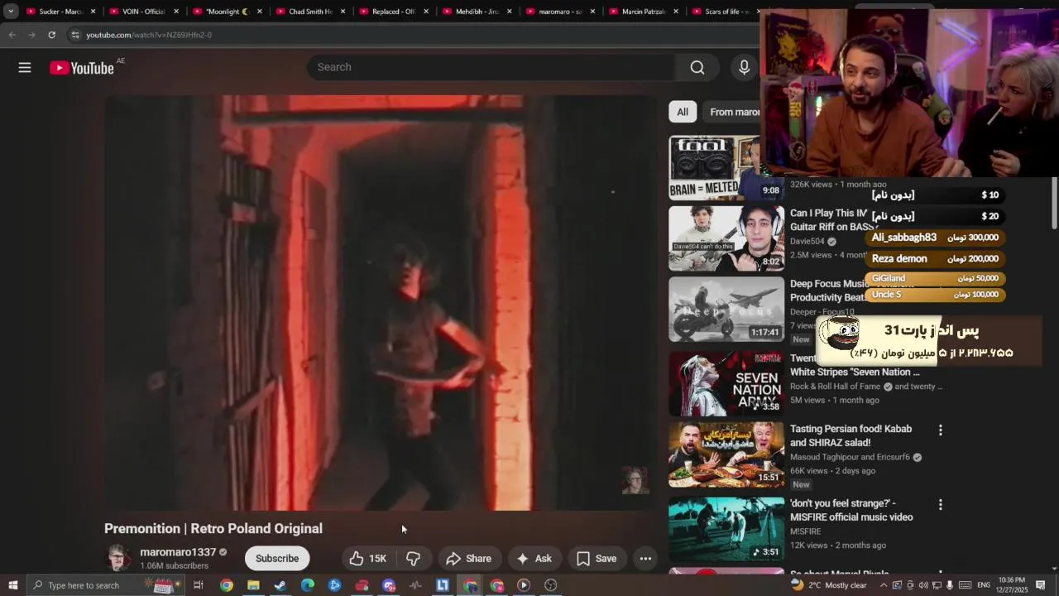Image resolution: width=1059 pixels, height=596 pixels.
Task: Like the video with thumbs up
Action: click(x=367, y=559)
